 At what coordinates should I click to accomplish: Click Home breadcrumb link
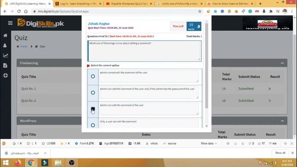(x=24, y=46)
